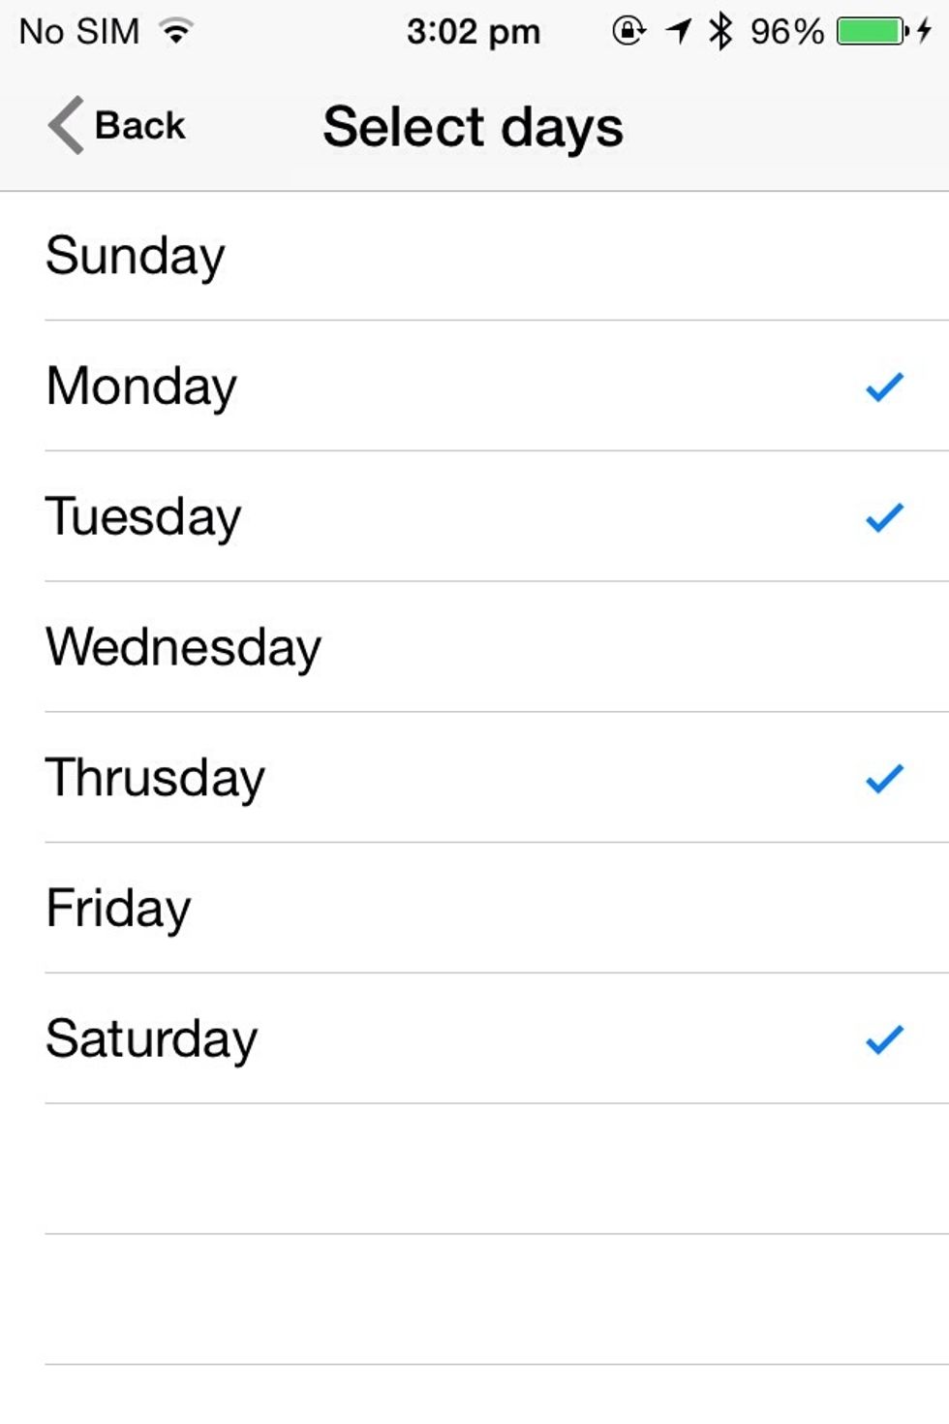Tap the back chevron arrow
The image size is (949, 1424).
point(66,126)
